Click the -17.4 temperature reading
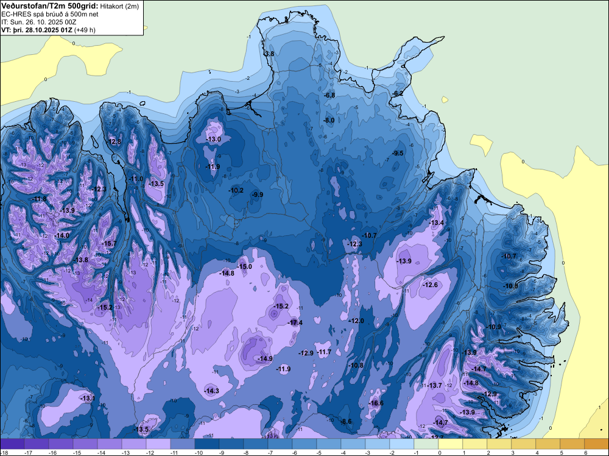Screen dimensions: 609x456 point(295,322)
